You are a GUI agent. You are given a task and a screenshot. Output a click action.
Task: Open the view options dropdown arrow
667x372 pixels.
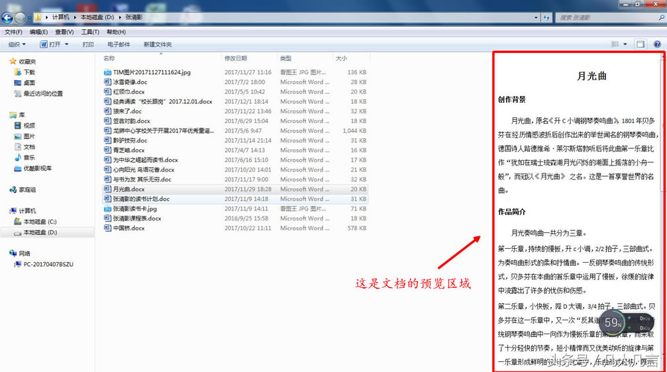[x=625, y=44]
